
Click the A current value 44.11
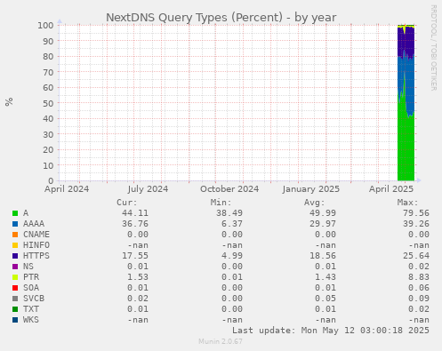click(x=135, y=213)
